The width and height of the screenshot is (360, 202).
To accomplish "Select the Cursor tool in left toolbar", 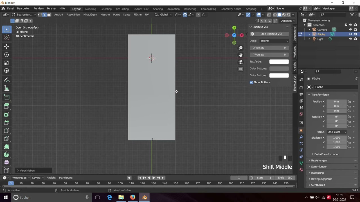I will coord(7,37).
